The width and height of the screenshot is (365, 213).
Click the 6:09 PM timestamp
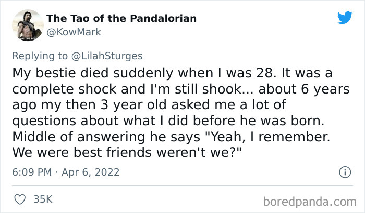[32, 172]
